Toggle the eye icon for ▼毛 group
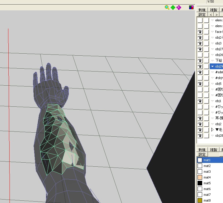Viewport: 223px width, 203px height. [200, 130]
